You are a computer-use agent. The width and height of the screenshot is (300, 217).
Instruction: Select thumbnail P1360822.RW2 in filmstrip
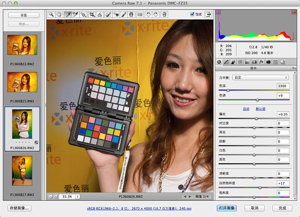click(22, 45)
